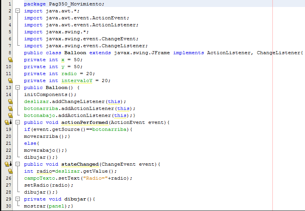The image size is (305, 211).
Task: Click 'deslizar.getValue()' in line 25
Action: point(84,172)
